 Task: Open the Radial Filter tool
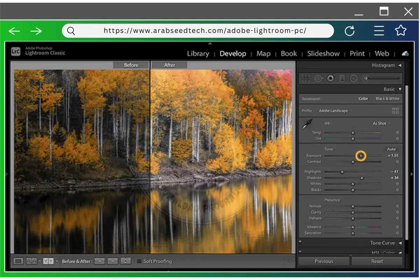(354, 78)
